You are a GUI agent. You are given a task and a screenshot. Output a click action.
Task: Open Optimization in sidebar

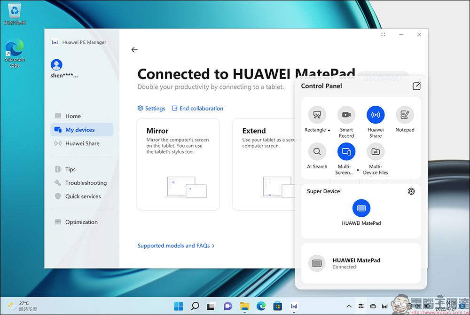[x=82, y=222]
